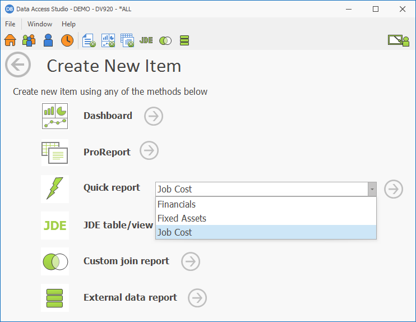416x322 pixels.
Task: Maximize the Data Access Studio window
Action: [x=376, y=9]
